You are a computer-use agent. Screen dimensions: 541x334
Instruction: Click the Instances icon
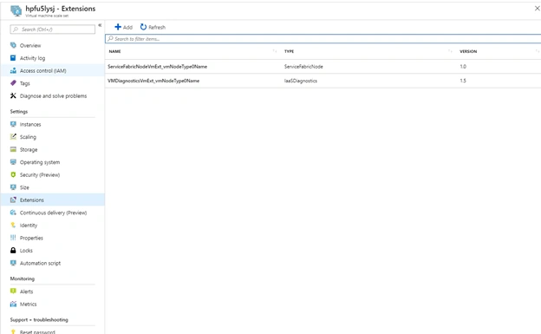pos(13,124)
